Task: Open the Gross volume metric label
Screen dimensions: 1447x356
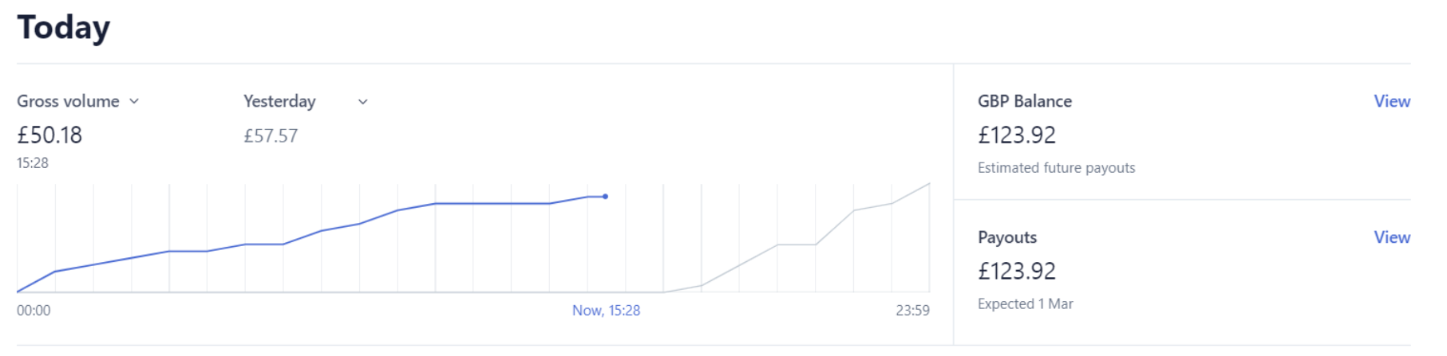Action: pos(68,101)
